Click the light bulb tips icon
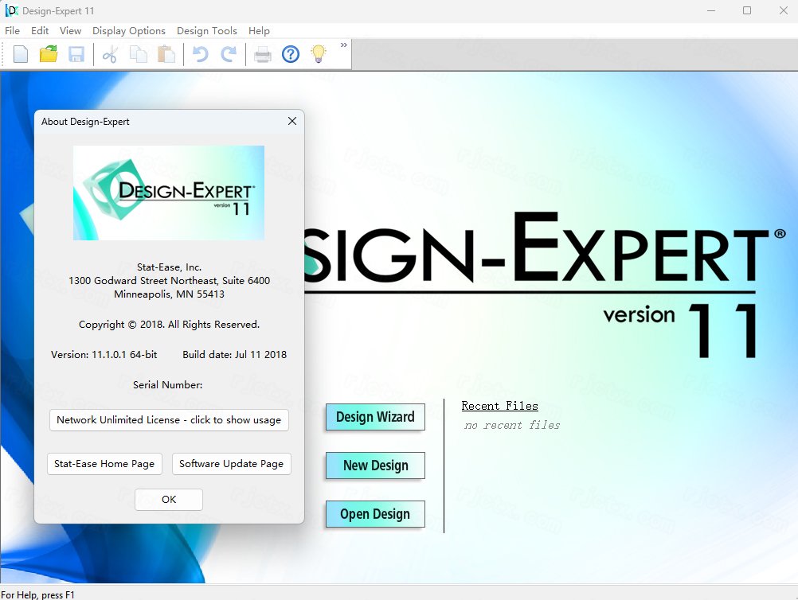This screenshot has height=600, width=798. tap(319, 54)
